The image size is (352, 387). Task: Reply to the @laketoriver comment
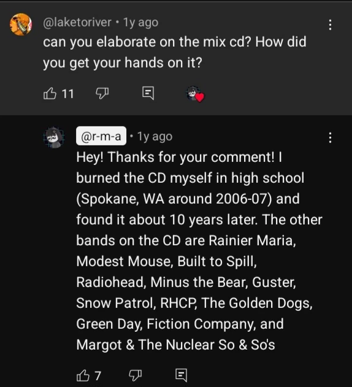tap(148, 93)
